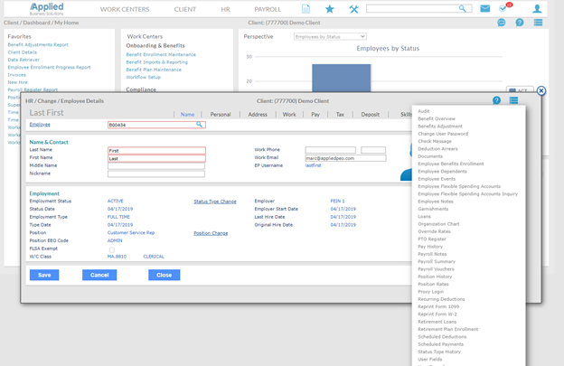
Task: Click the magnifier in the Employee ID field
Action: click(x=200, y=125)
